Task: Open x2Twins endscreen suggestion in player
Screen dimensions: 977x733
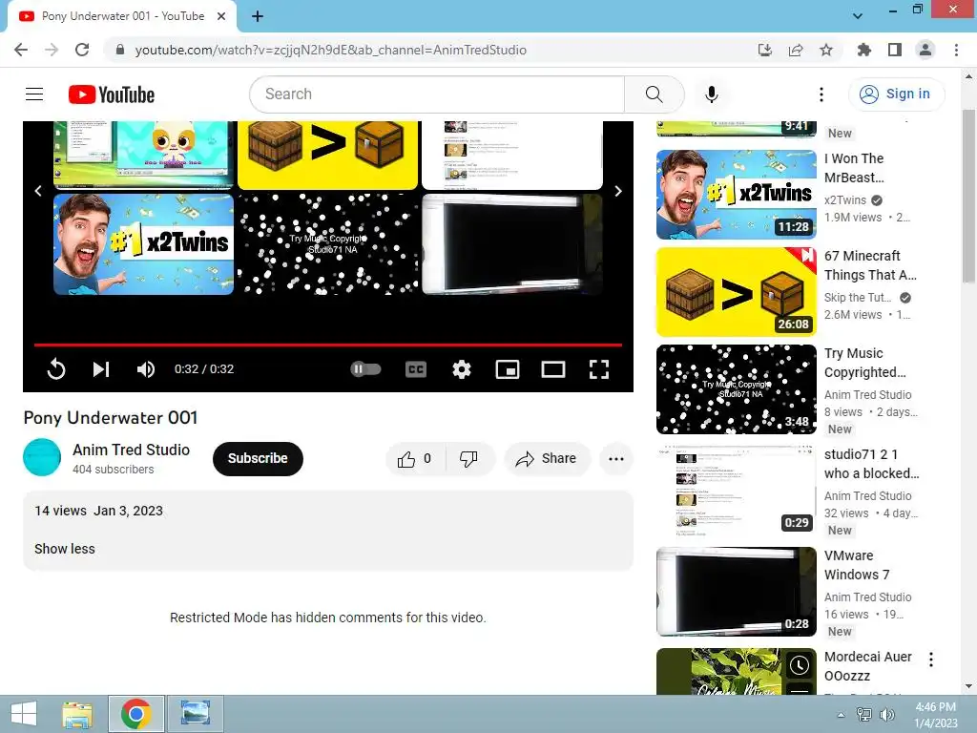Action: (143, 243)
